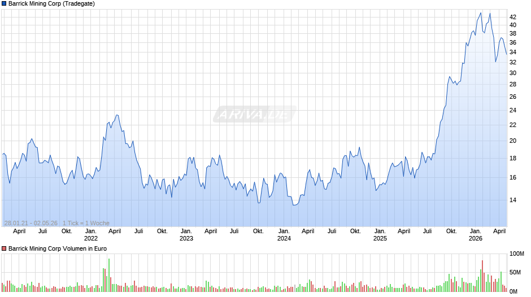
Task: Click the price line peak above 42 in January 2026
Action: (481, 13)
